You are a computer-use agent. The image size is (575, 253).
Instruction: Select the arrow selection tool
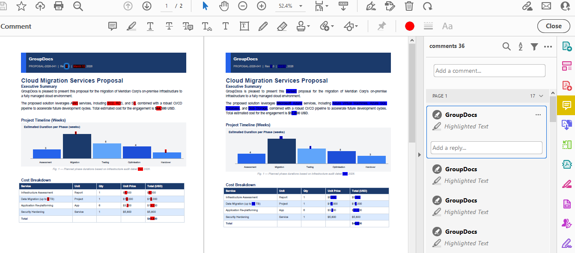point(205,6)
